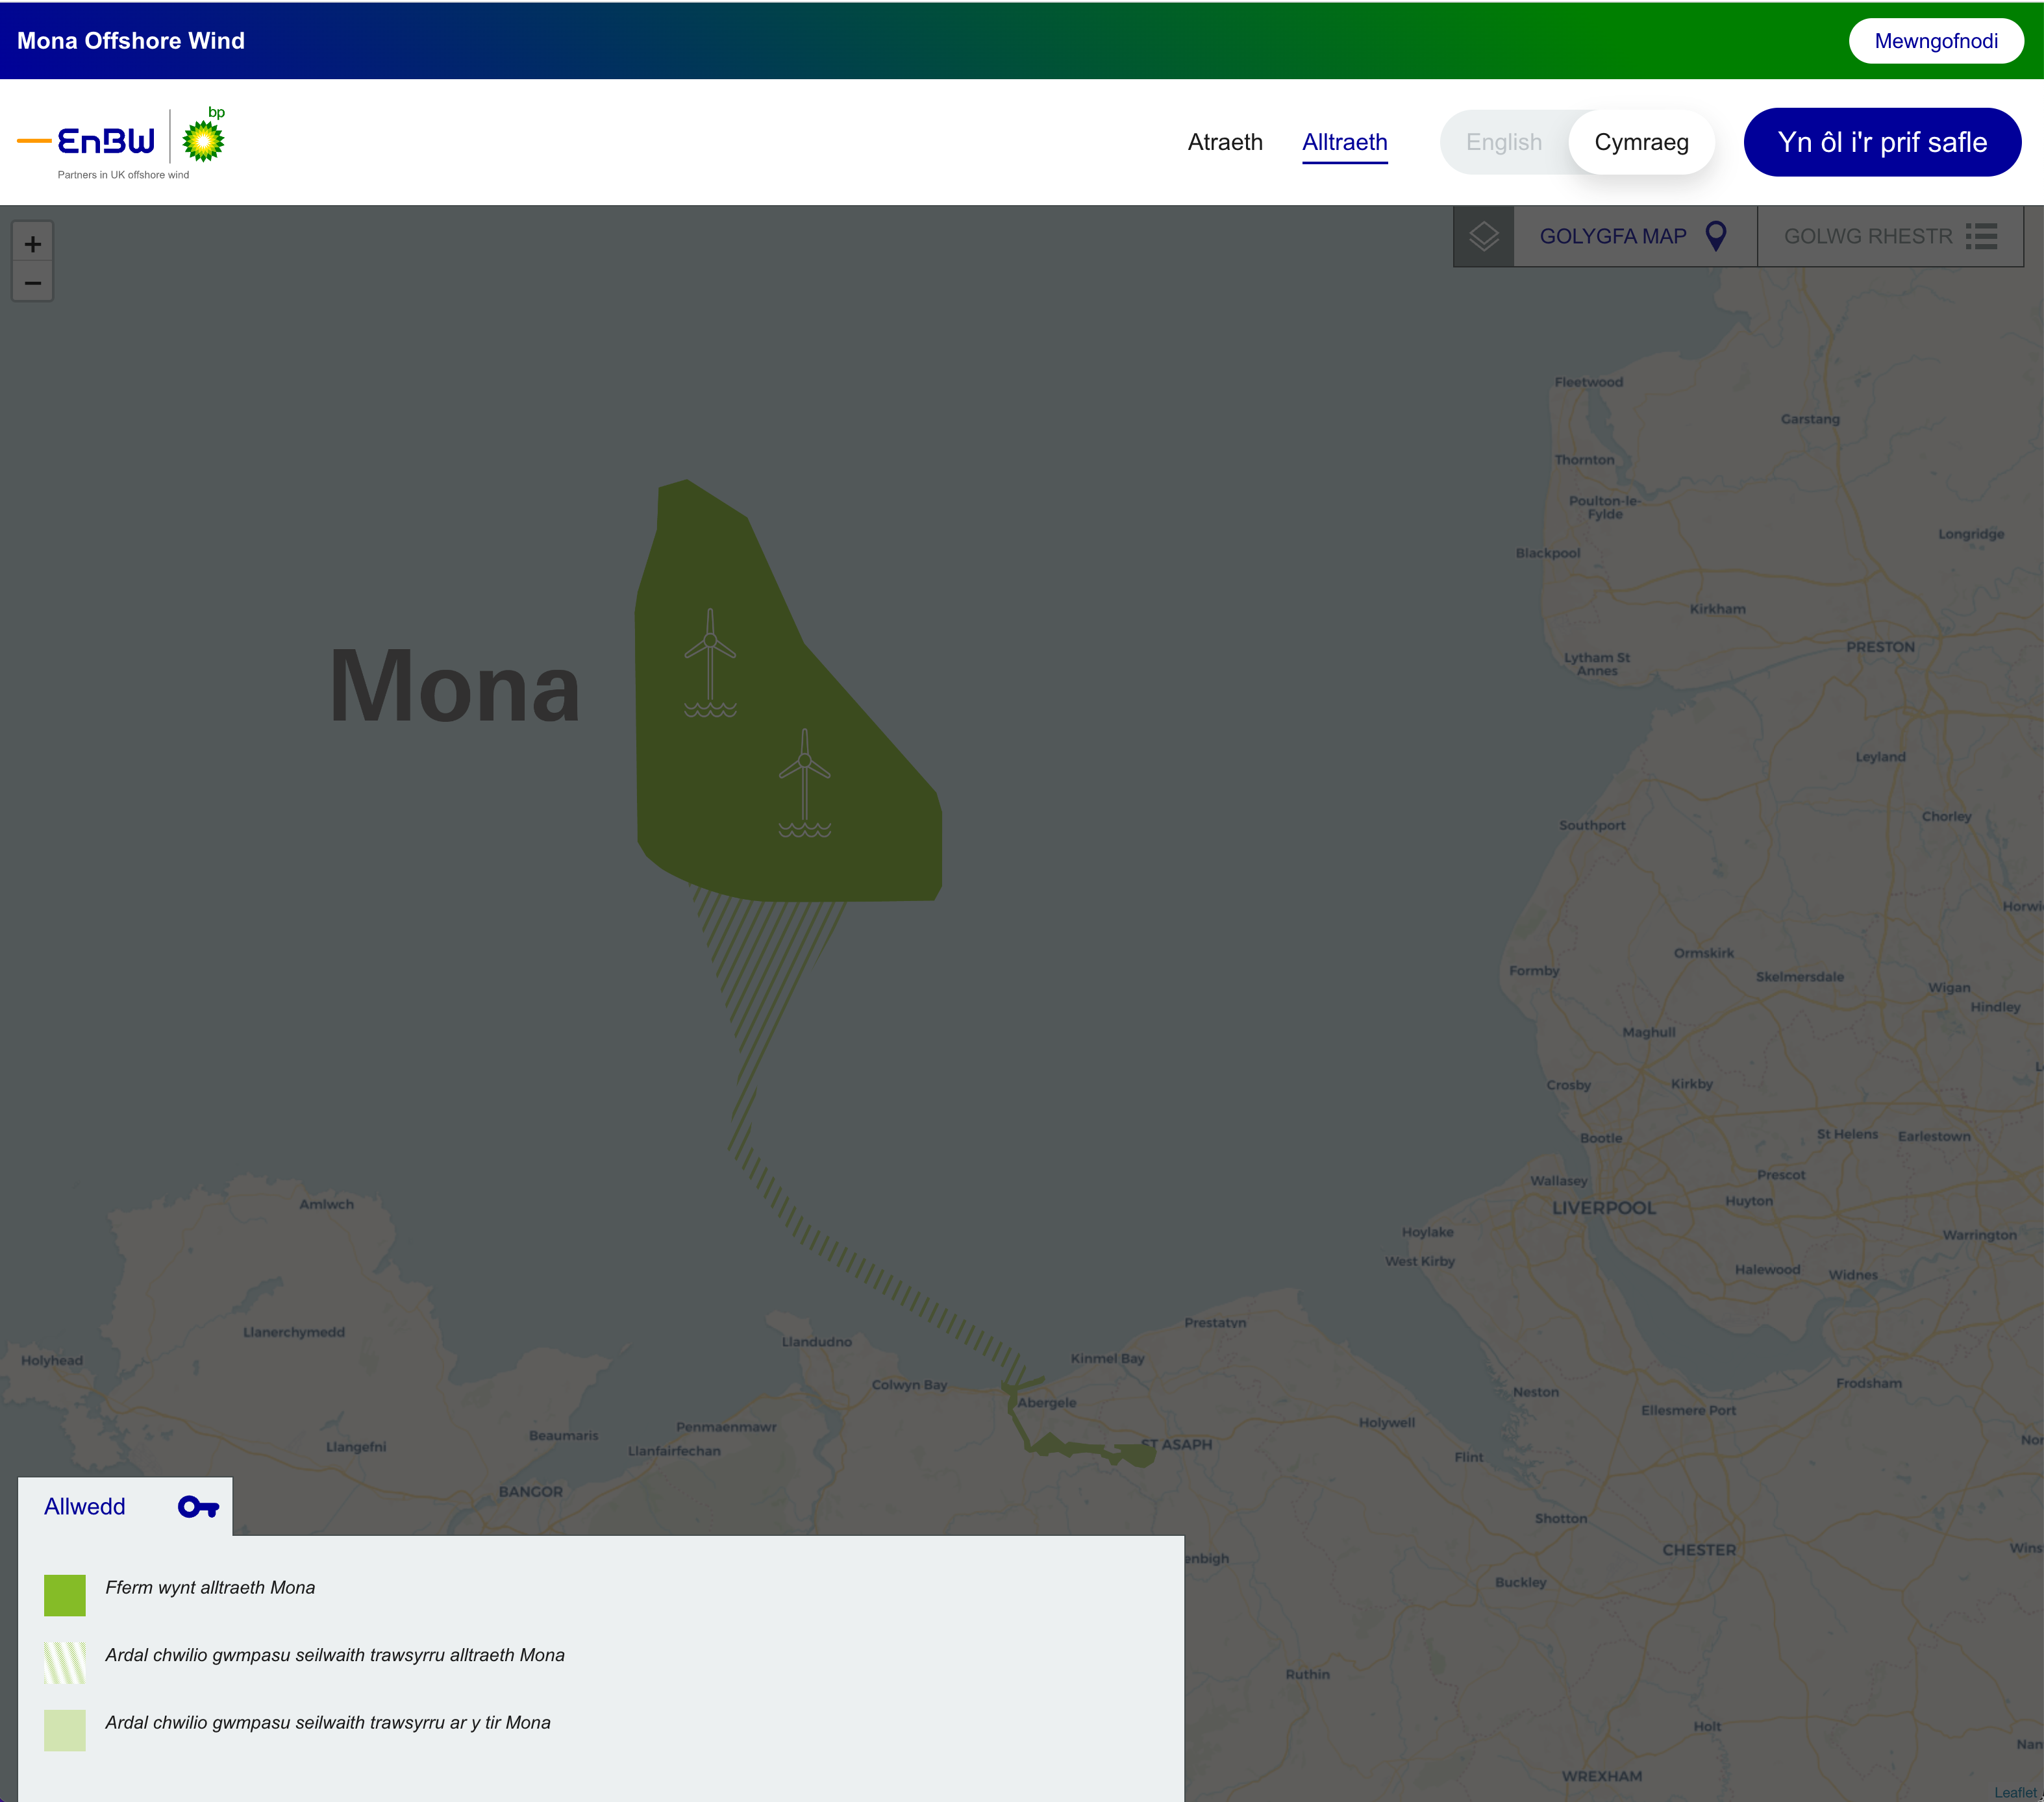Zoom out the map with minus button
Viewport: 2044px width, 1802px height.
pyautogui.click(x=33, y=283)
